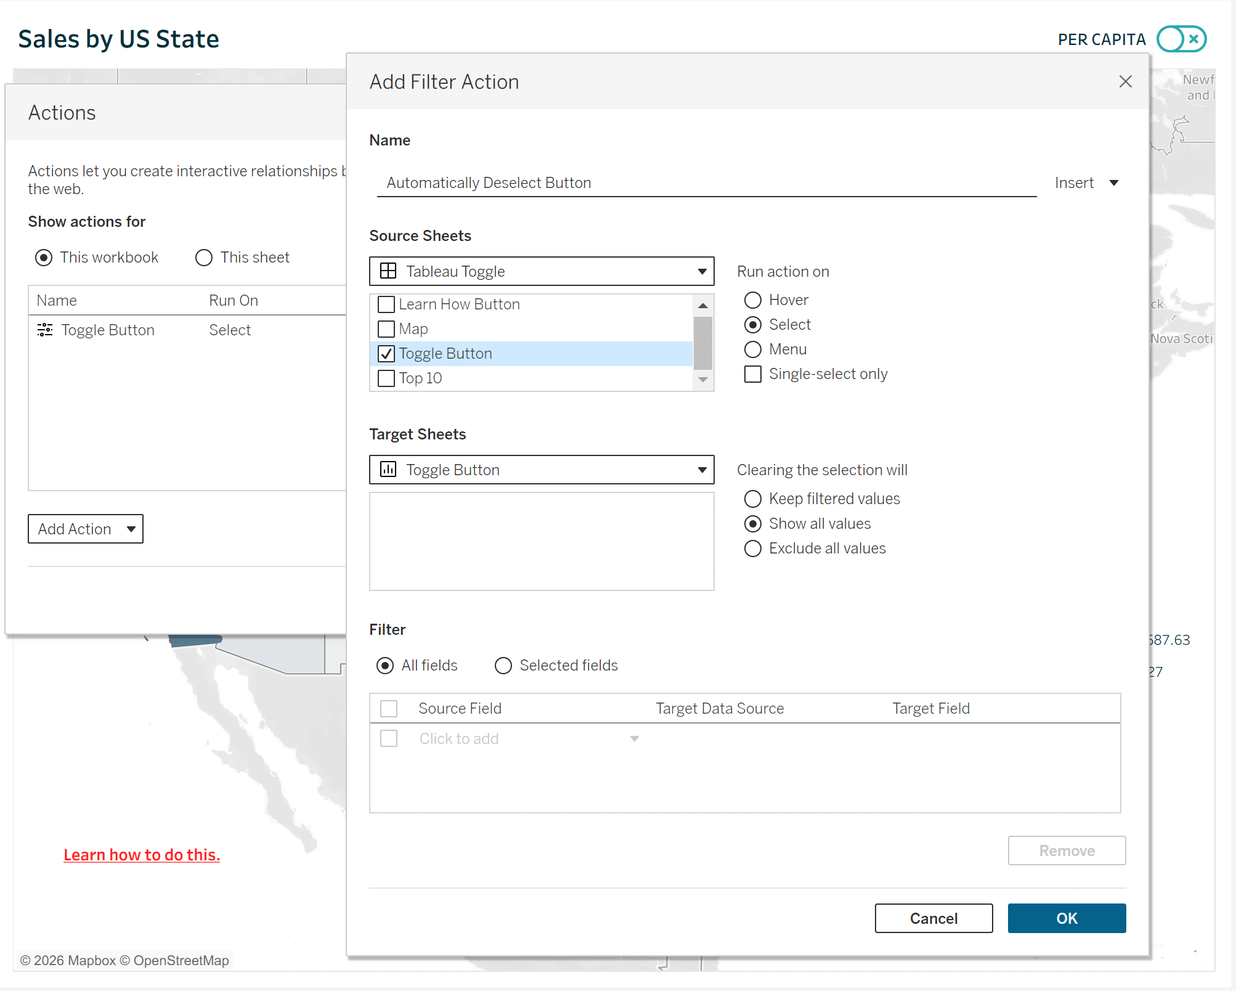Click the Target Field column header
This screenshot has width=1236, height=991.
pos(931,709)
